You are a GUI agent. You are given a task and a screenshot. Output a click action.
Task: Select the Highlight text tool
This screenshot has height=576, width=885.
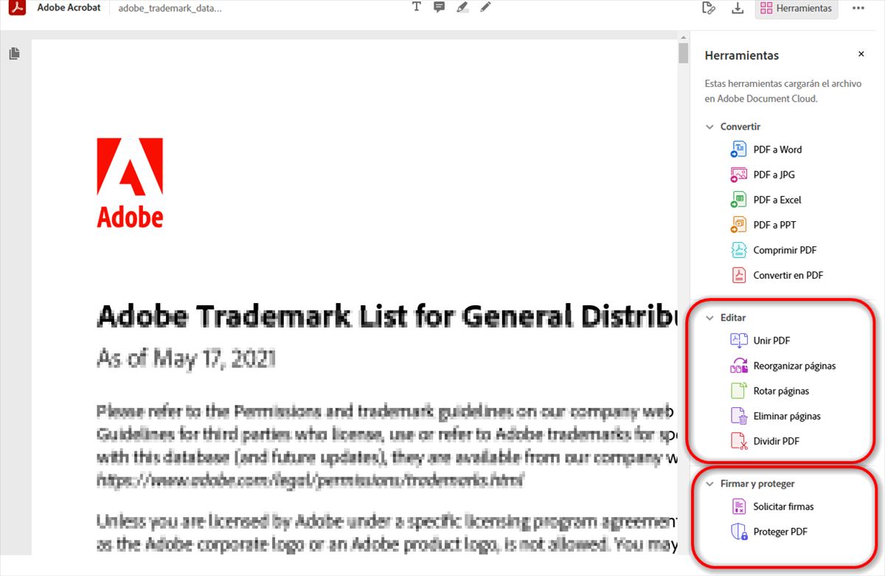[x=462, y=8]
